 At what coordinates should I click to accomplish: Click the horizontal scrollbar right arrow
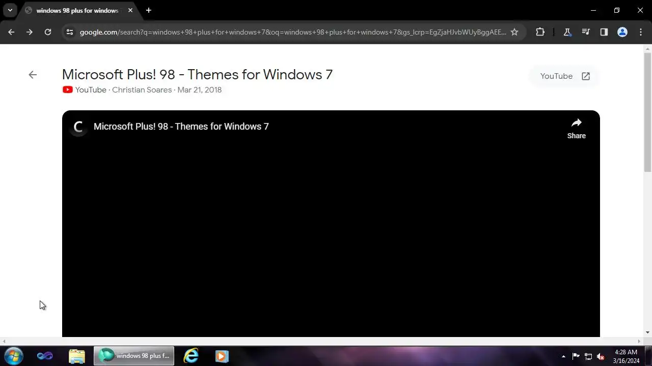640,341
